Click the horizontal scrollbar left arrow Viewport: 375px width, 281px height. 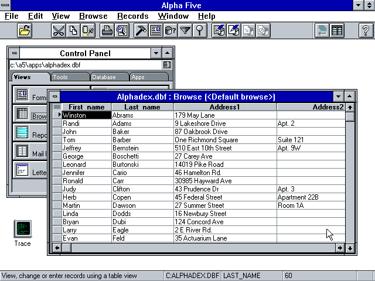[57, 248]
